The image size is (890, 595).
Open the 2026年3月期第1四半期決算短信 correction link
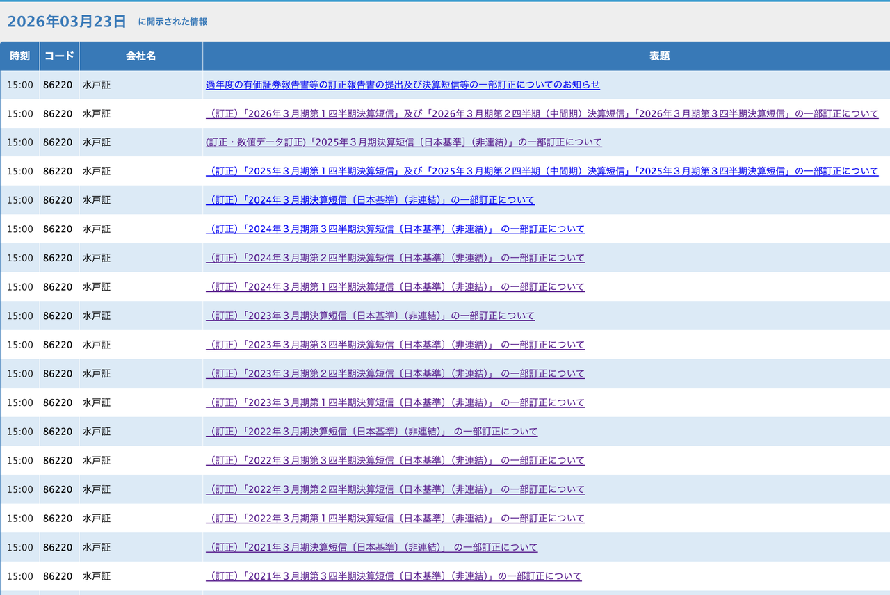(x=542, y=114)
